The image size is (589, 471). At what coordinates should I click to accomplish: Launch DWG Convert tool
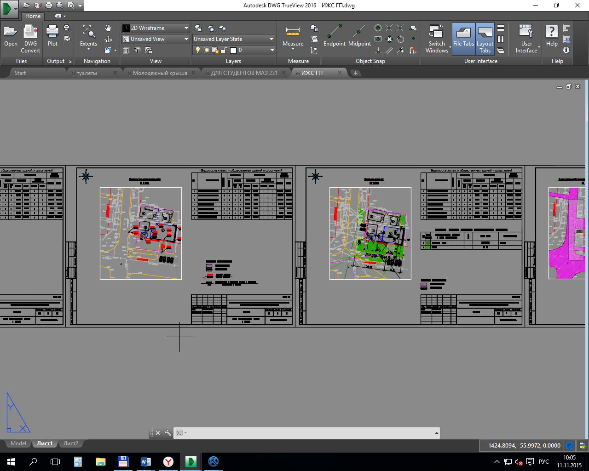click(x=30, y=39)
